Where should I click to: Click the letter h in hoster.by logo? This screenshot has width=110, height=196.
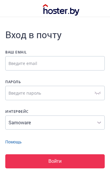pyautogui.click(x=45, y=11)
